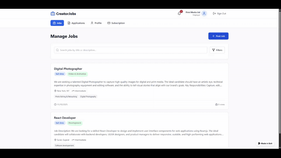281x158 pixels.
Task: Click the Video & Animation category tag
Action: coord(77,74)
